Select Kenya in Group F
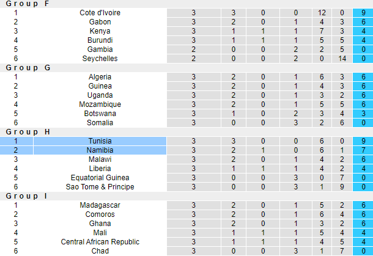The width and height of the screenshot is (373, 256). pyautogui.click(x=100, y=31)
